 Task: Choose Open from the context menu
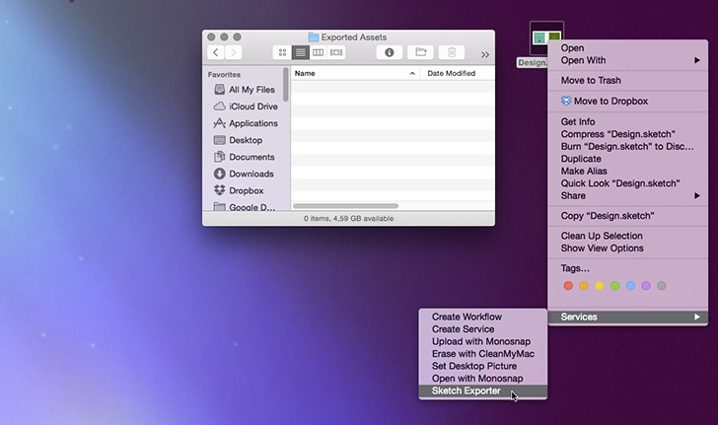point(628,48)
